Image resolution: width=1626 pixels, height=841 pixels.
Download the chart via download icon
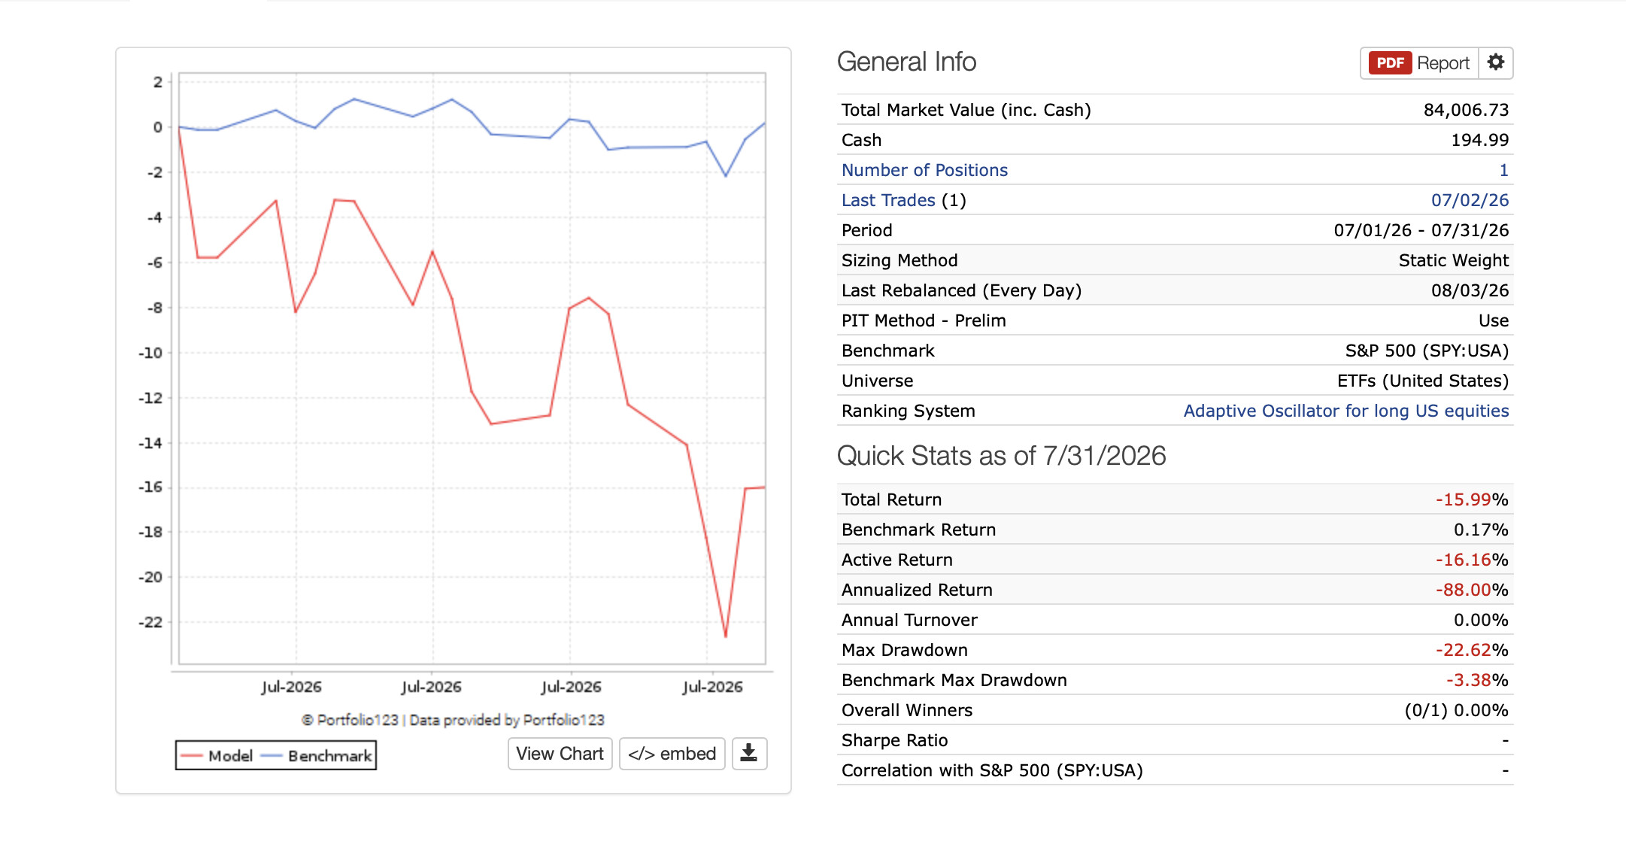pyautogui.click(x=749, y=754)
